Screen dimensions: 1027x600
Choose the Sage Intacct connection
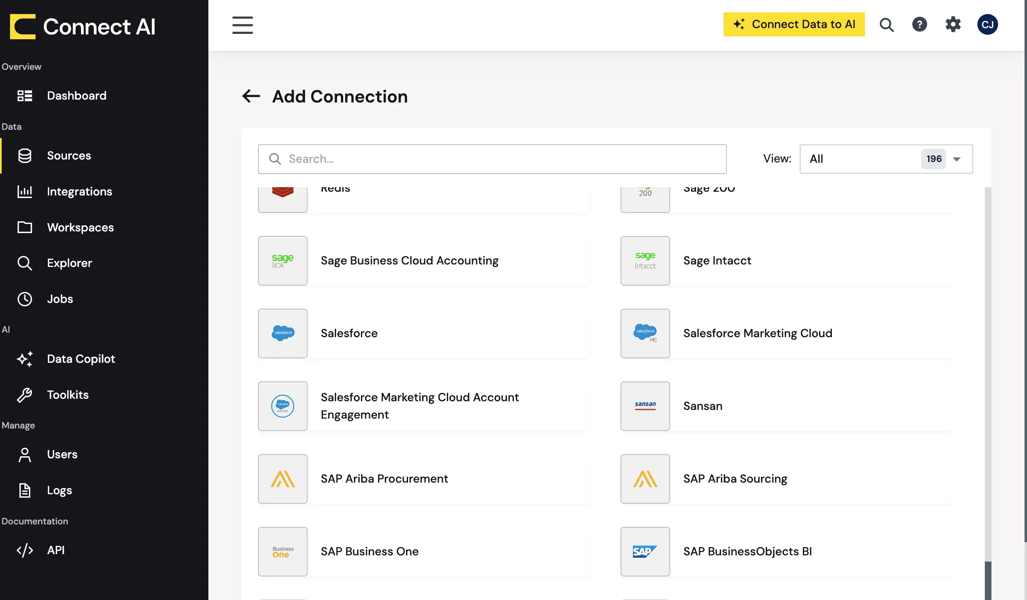pos(717,261)
